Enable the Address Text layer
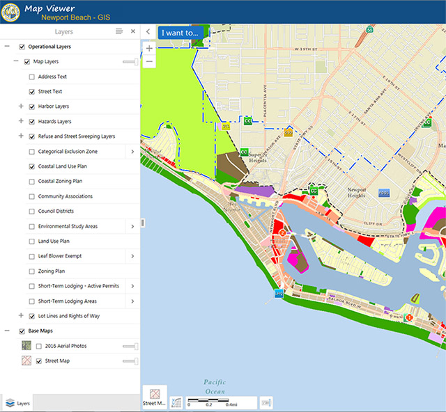 (32, 77)
